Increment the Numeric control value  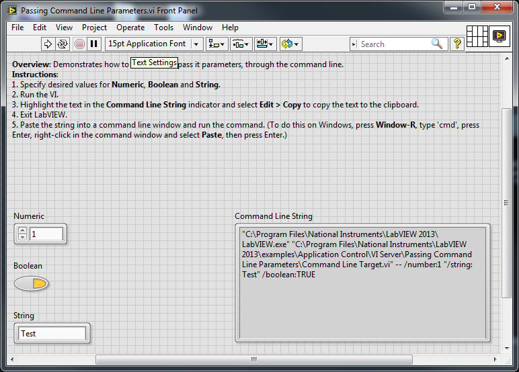click(x=22, y=230)
